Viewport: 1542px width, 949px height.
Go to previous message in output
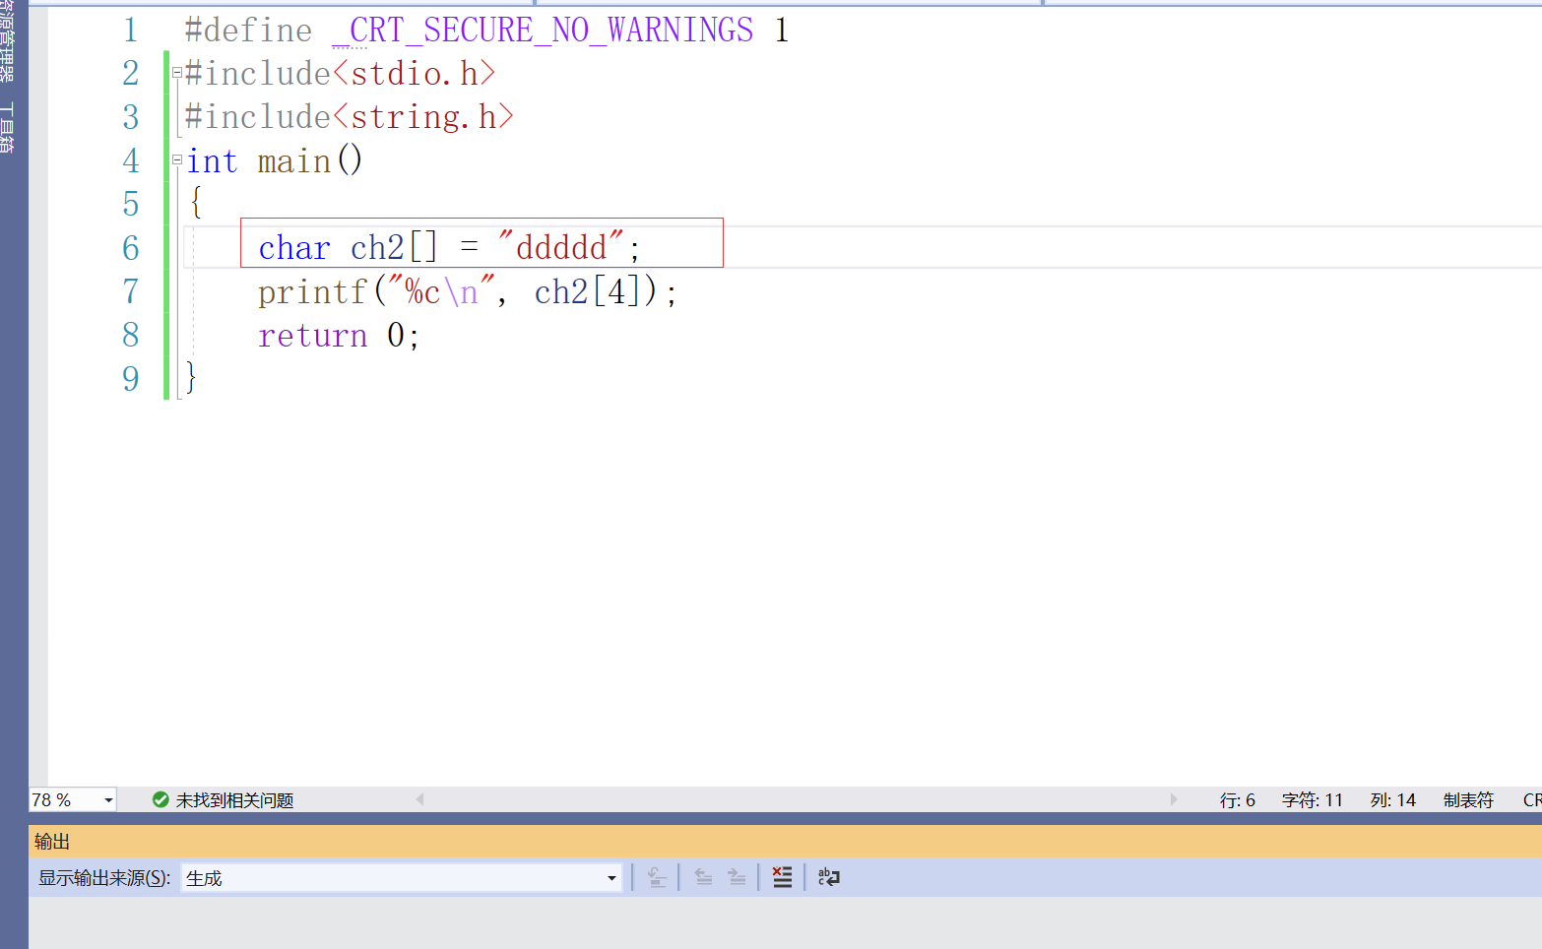click(x=703, y=876)
